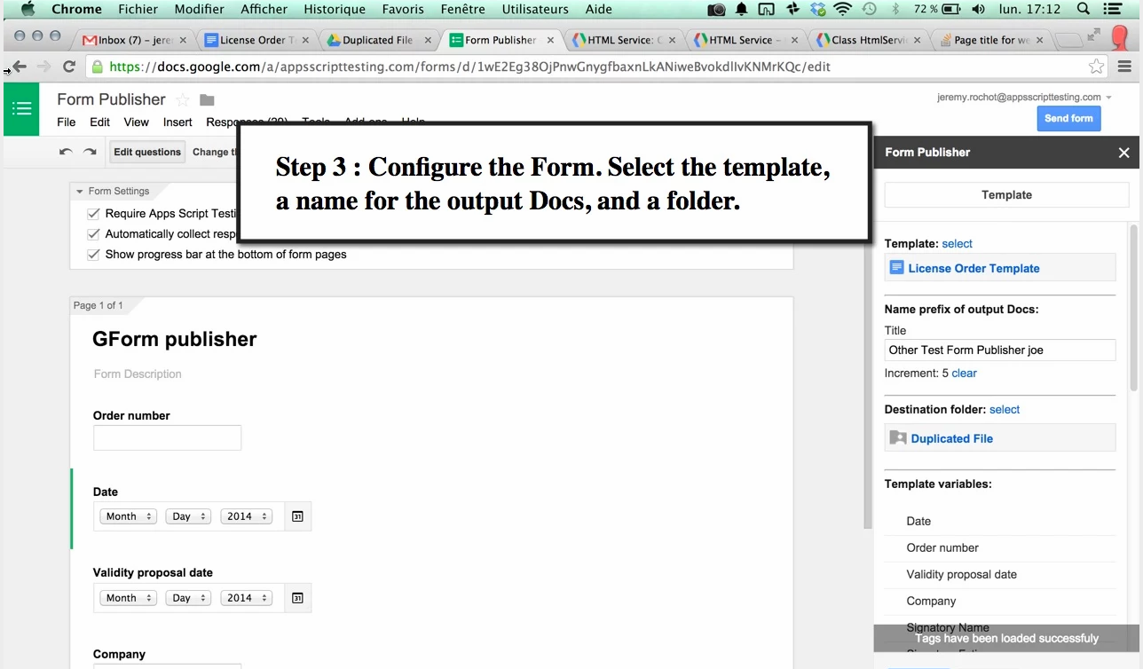
Task: Open License Order Template link
Action: pos(974,269)
